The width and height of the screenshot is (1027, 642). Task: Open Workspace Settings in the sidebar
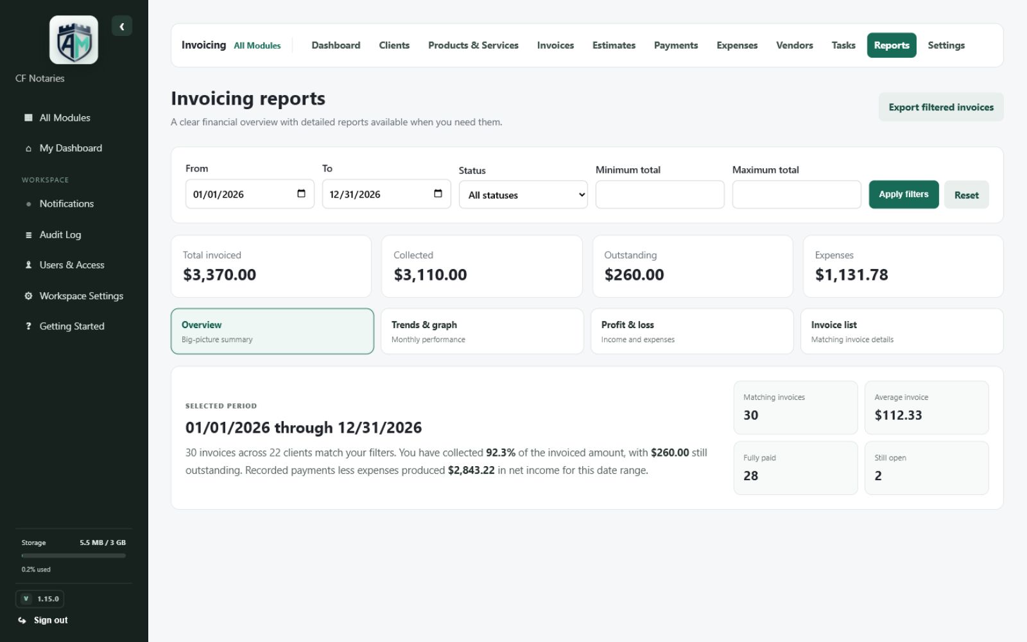(x=74, y=296)
